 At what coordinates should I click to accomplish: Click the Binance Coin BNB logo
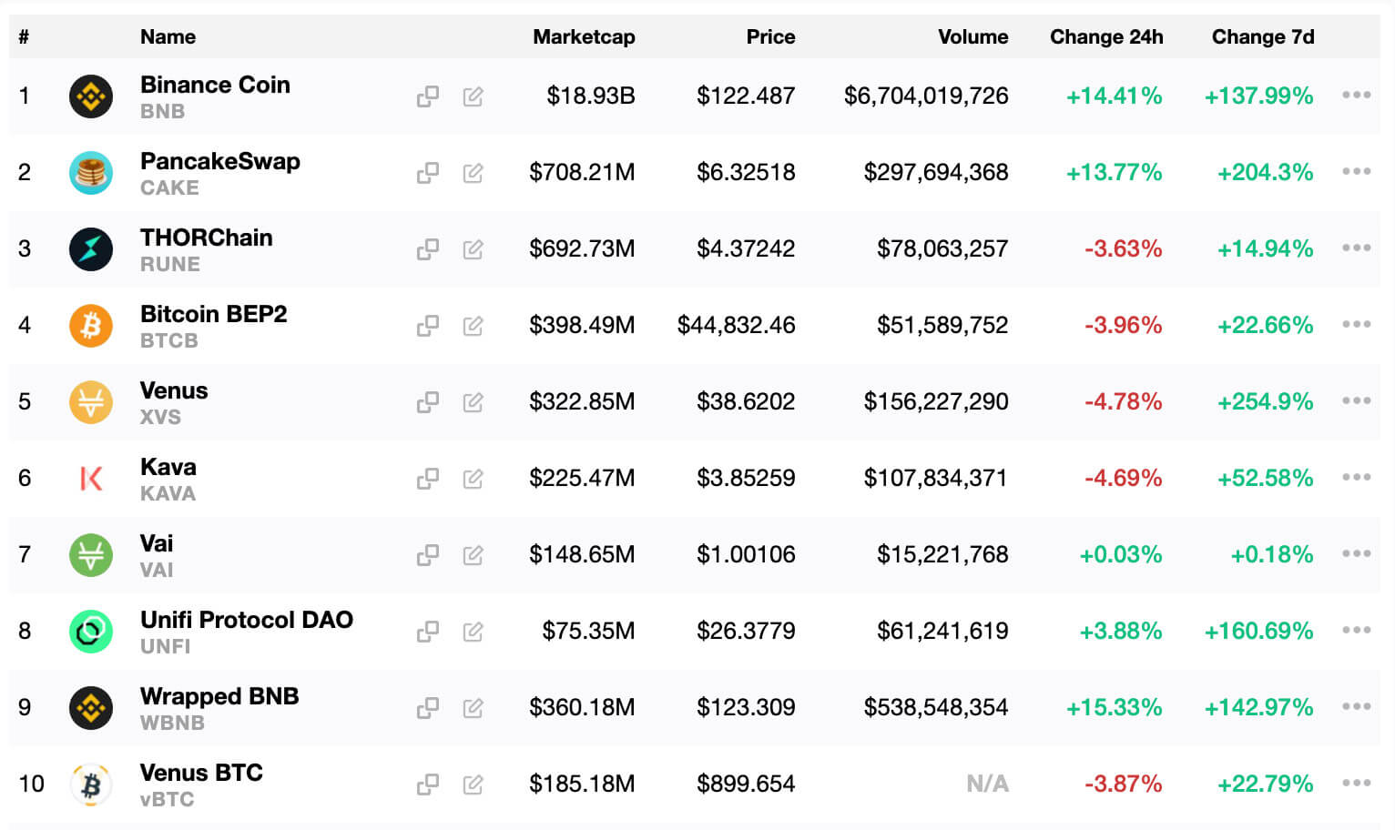89,96
